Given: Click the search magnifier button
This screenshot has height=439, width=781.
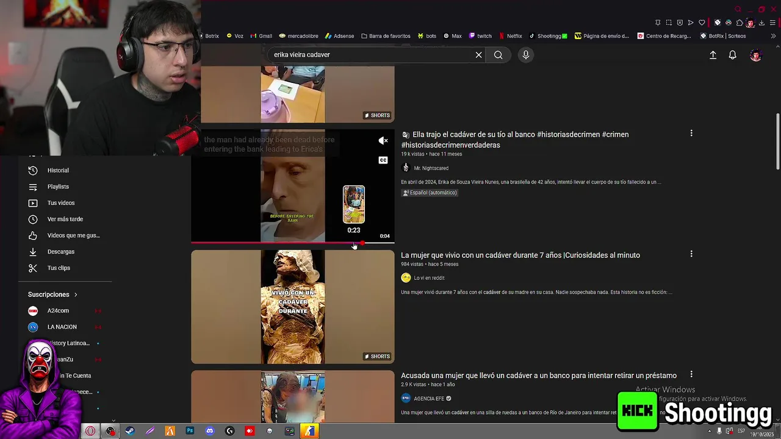Looking at the screenshot, I should (x=498, y=55).
